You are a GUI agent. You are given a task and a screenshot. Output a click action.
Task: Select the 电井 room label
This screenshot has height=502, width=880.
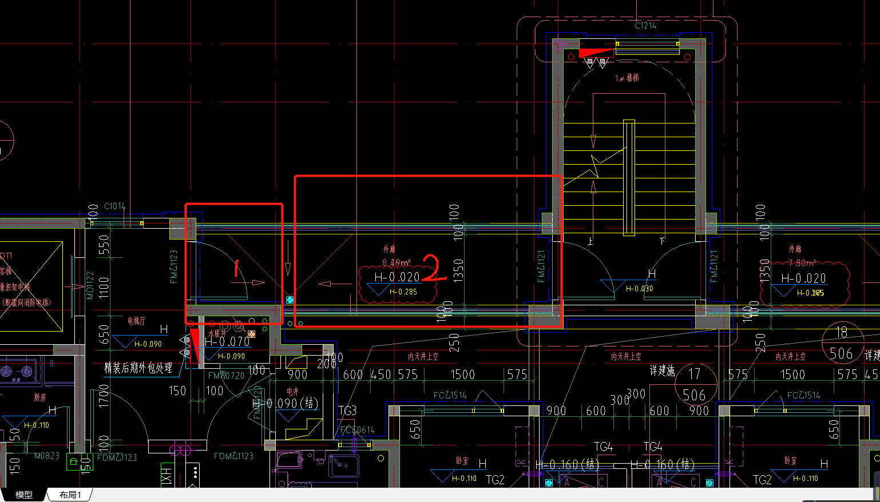(x=292, y=391)
